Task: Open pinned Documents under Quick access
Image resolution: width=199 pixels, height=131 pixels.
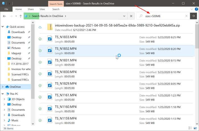Action: [x=18, y=43]
